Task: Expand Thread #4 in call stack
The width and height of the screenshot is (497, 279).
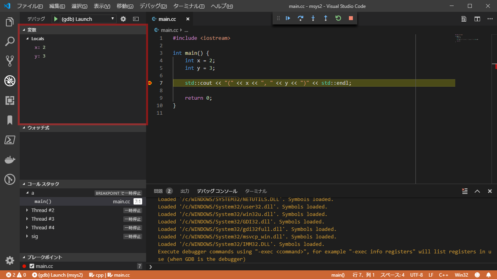Action: pyautogui.click(x=27, y=227)
